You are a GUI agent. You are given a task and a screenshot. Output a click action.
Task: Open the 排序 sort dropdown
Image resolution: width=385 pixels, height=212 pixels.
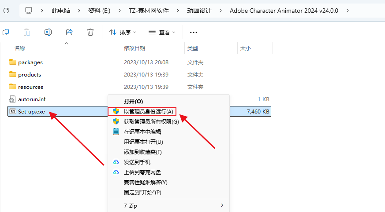(x=123, y=32)
